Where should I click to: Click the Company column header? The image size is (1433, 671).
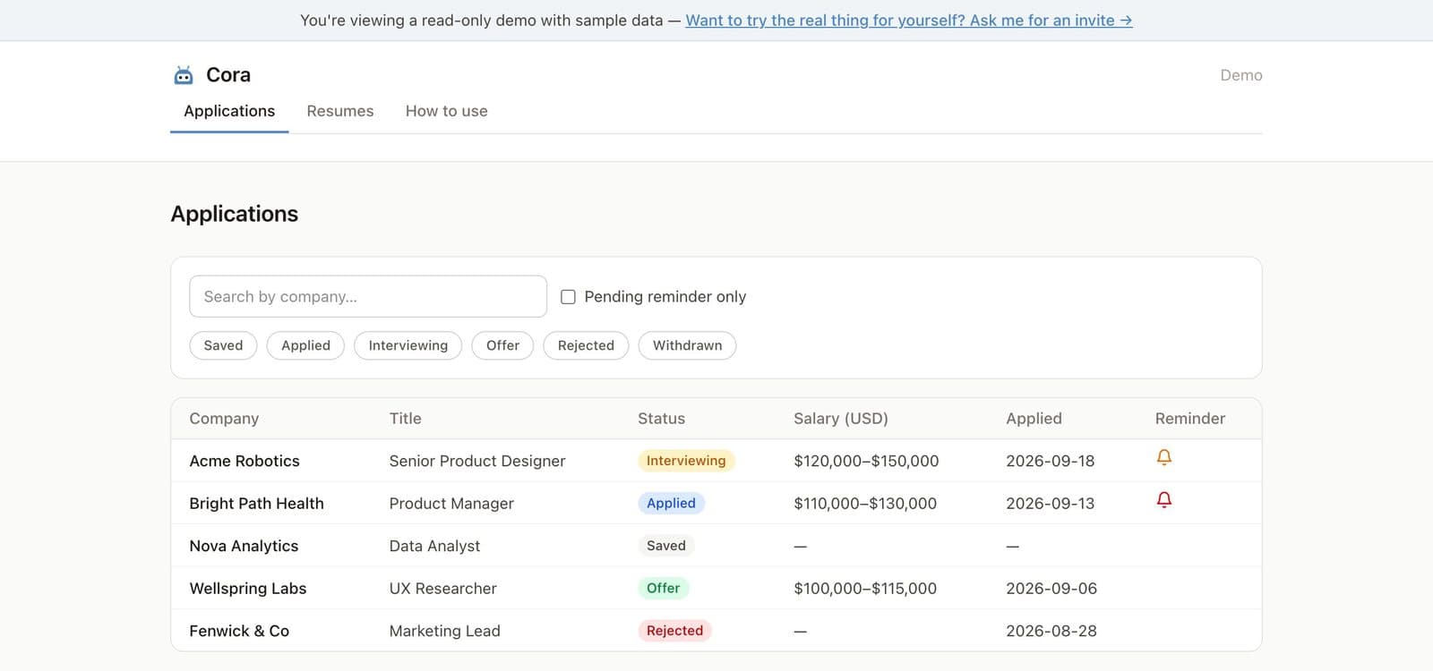tap(224, 419)
